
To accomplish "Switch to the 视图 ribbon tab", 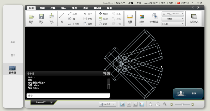I will (x=74, y=8).
